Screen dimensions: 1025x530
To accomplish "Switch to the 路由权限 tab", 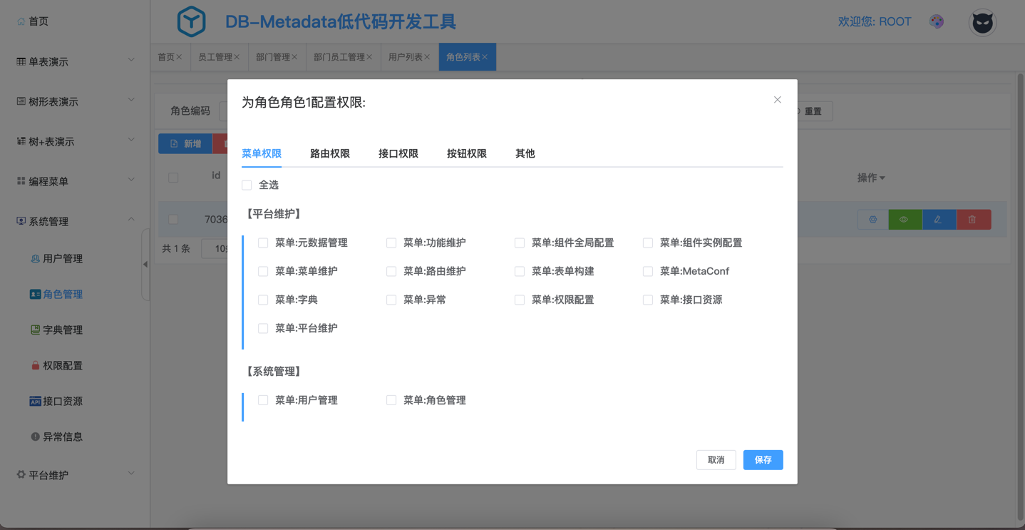I will 329,153.
